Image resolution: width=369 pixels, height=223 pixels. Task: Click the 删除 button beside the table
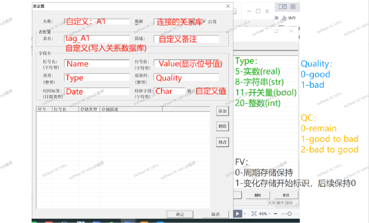pos(222,126)
